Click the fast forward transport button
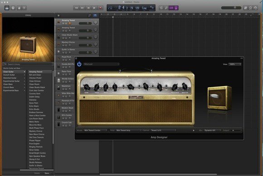The width and height of the screenshot is (263, 176). pos(83,8)
